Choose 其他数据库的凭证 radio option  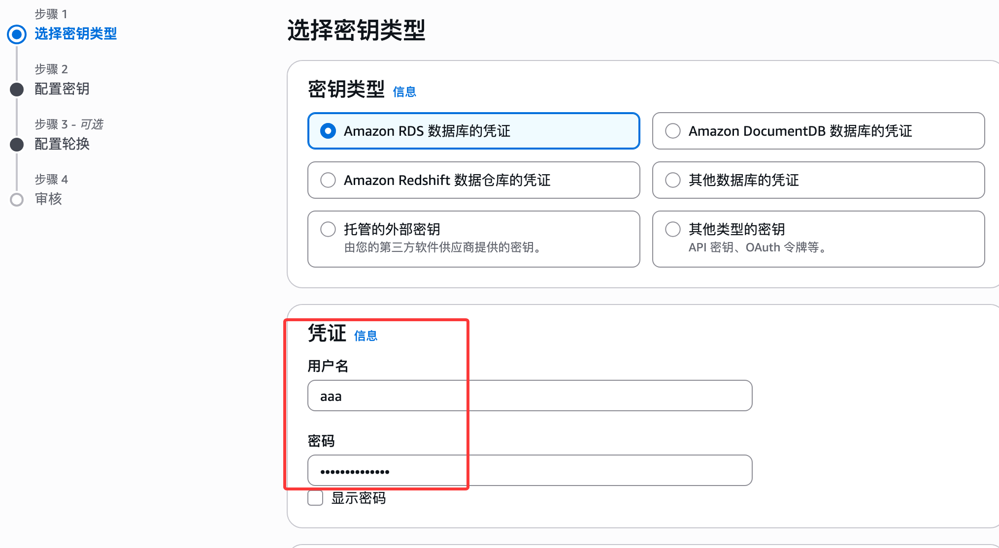coord(673,180)
